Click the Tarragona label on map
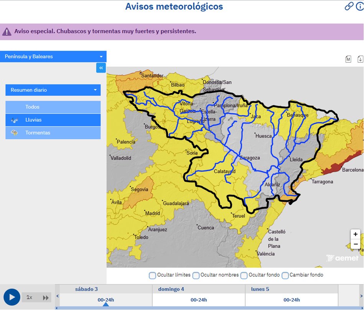Screen dimensions: 364x310 [x=322, y=182]
